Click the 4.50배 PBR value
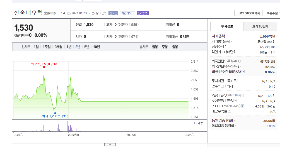Viewport: 287px width, 147px height. pyautogui.click(x=260, y=106)
